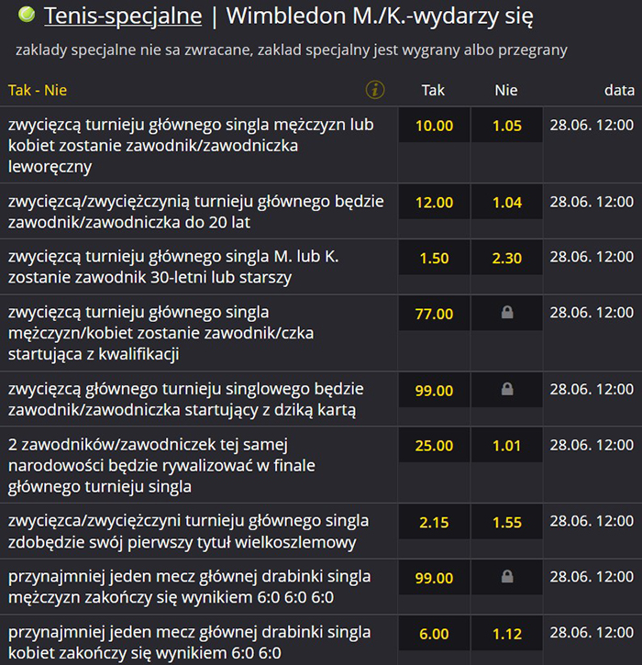The image size is (642, 665).
Task: Select Nie odds 1.12 for women's 6:0 6:0
Action: click(x=506, y=634)
